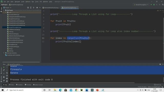
Task: Click the Run console horizontal scrollbar
Action: pos(72,83)
